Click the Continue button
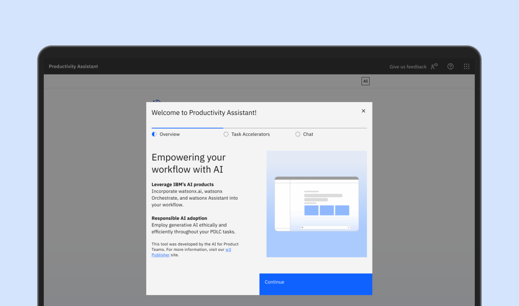 pos(316,284)
